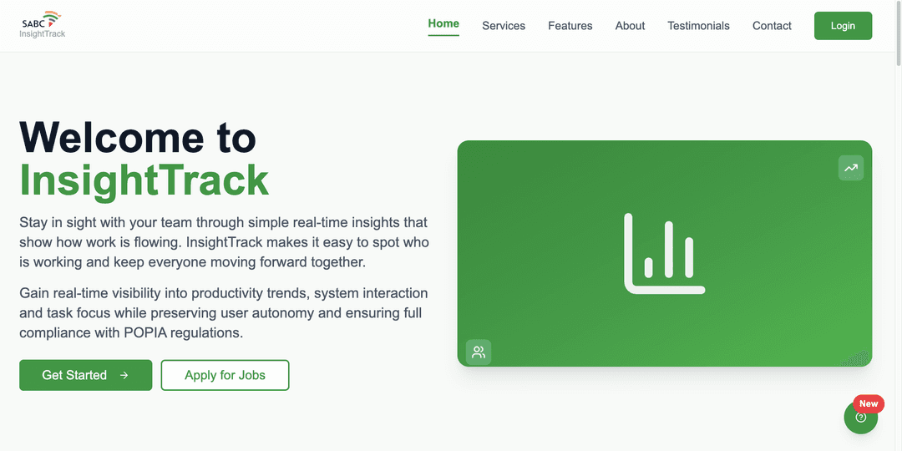Navigate to the Features section
Viewport: 902px width, 451px height.
[570, 26]
